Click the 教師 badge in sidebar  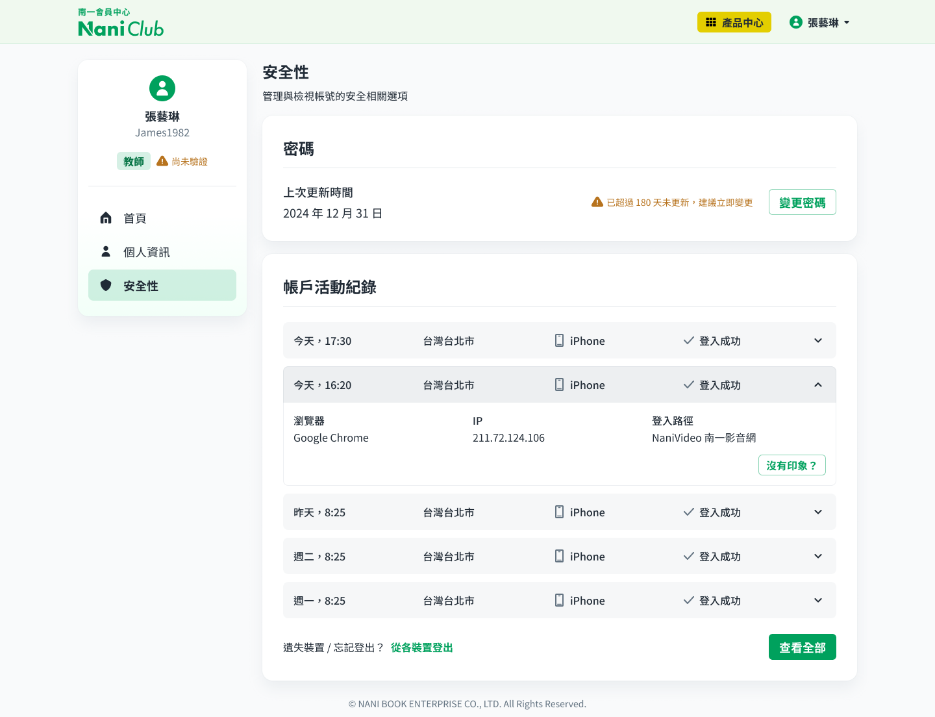(x=134, y=161)
